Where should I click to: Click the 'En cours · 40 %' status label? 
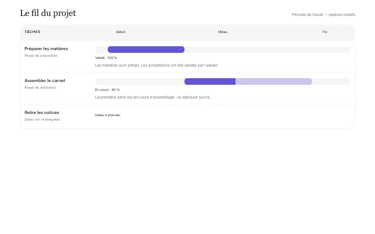pos(108,90)
